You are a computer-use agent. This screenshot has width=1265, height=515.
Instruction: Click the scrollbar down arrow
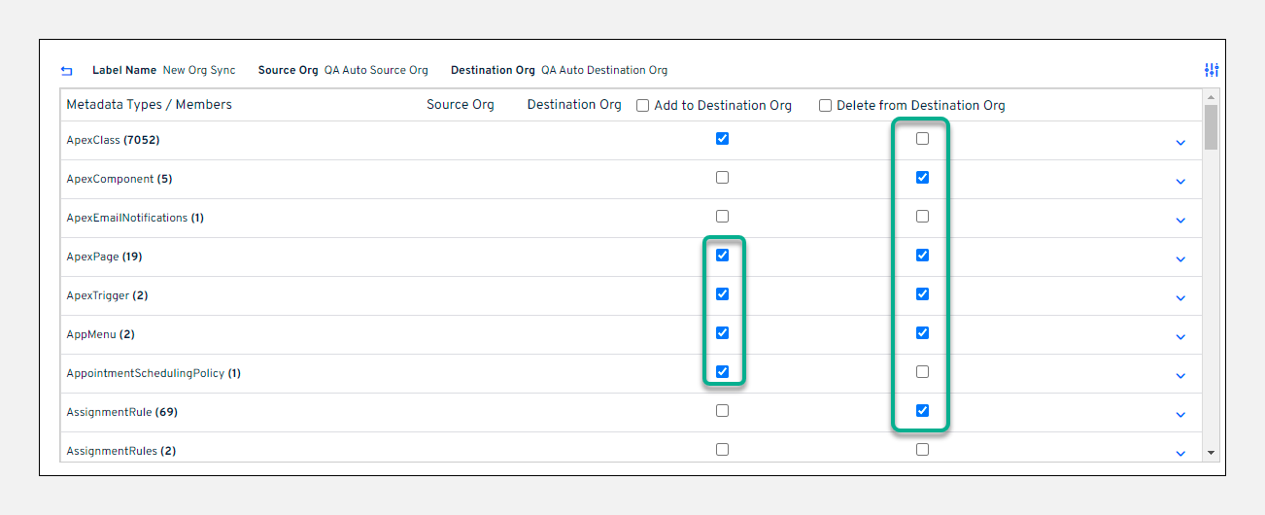[x=1211, y=453]
